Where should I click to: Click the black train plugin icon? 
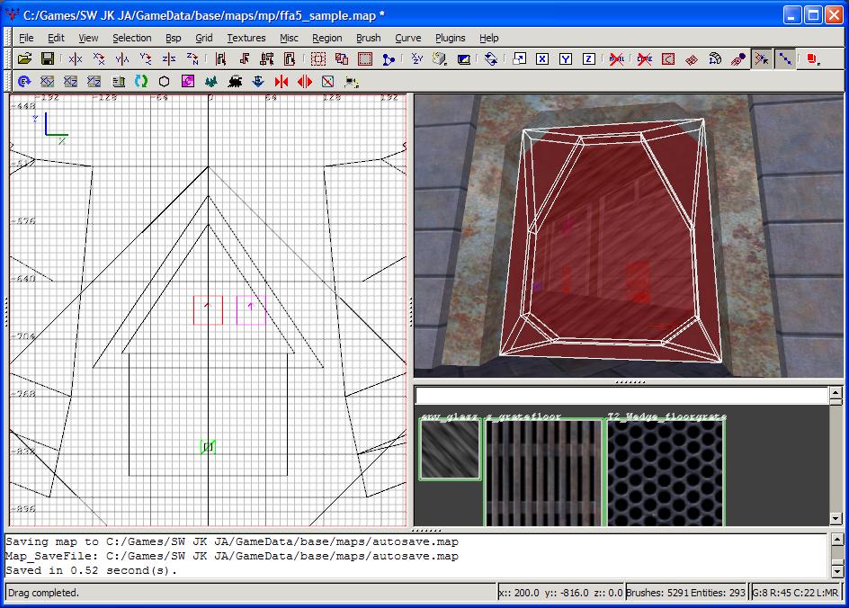click(x=235, y=82)
